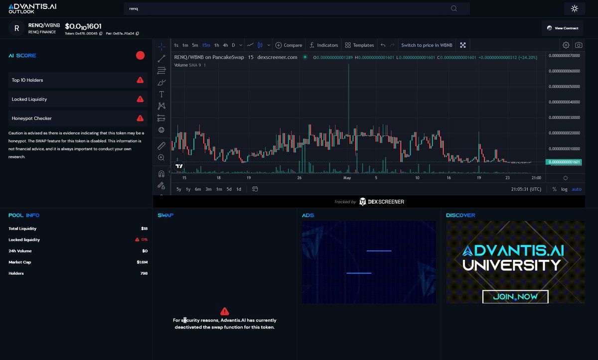Toggle the magnet snap mode
Screen dimensions: 598x360
(161, 174)
